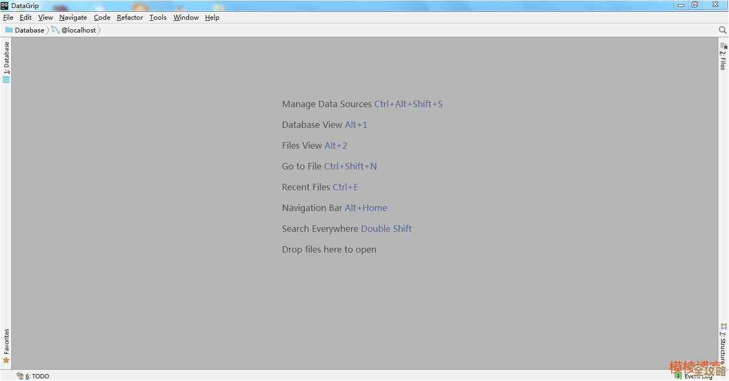
Task: Open the 6: TODO tool window
Action: pos(33,376)
